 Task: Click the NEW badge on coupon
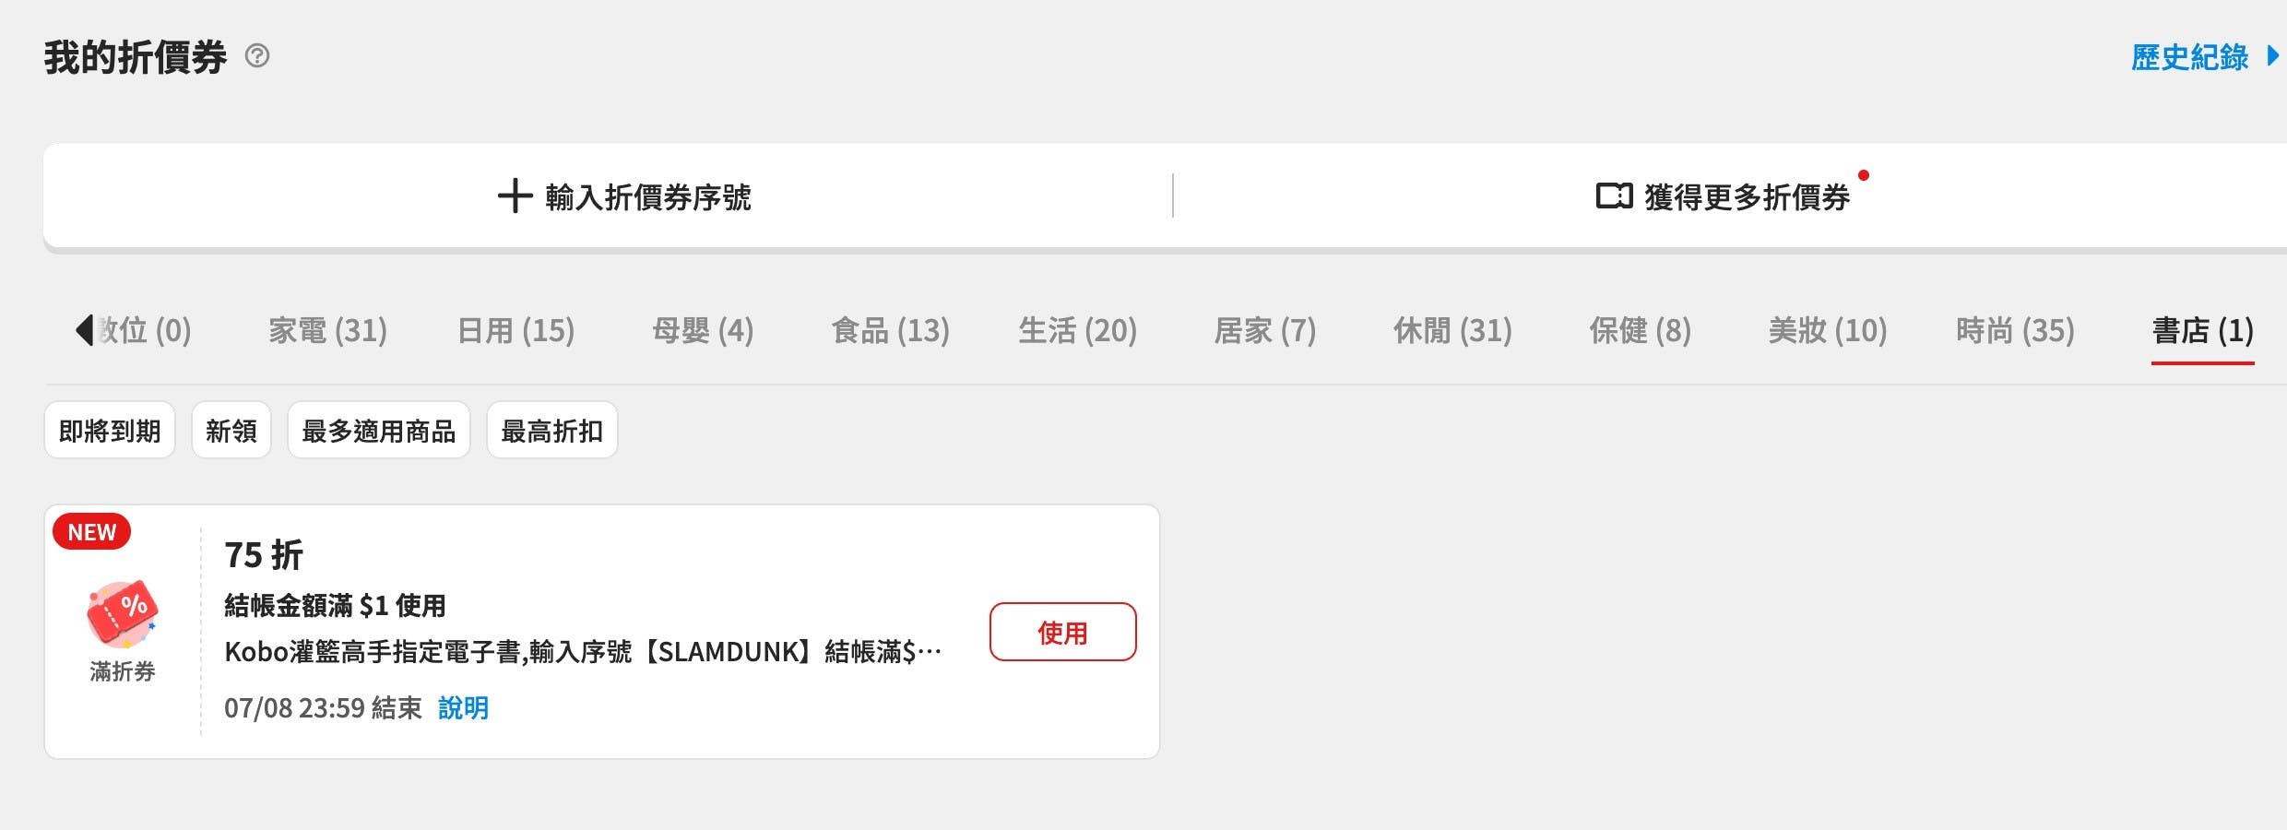tap(91, 532)
